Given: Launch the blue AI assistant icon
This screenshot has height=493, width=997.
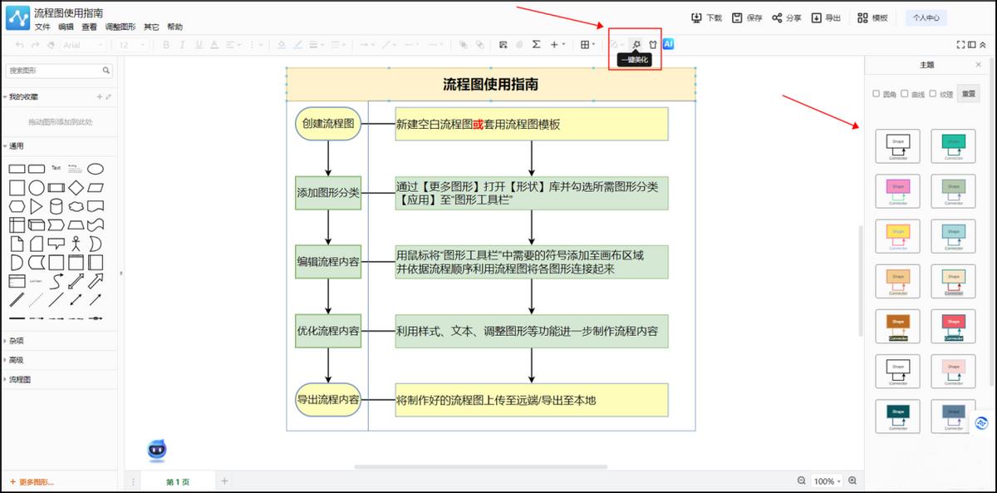Looking at the screenshot, I should click(x=668, y=44).
